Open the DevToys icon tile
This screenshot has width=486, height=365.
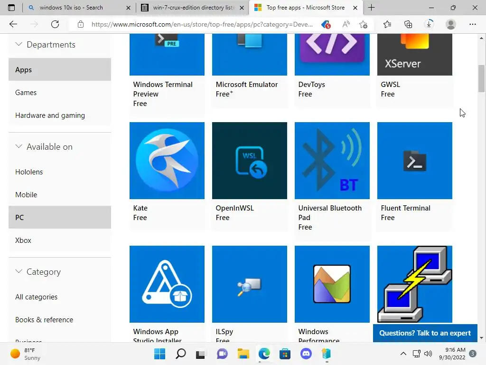332,54
